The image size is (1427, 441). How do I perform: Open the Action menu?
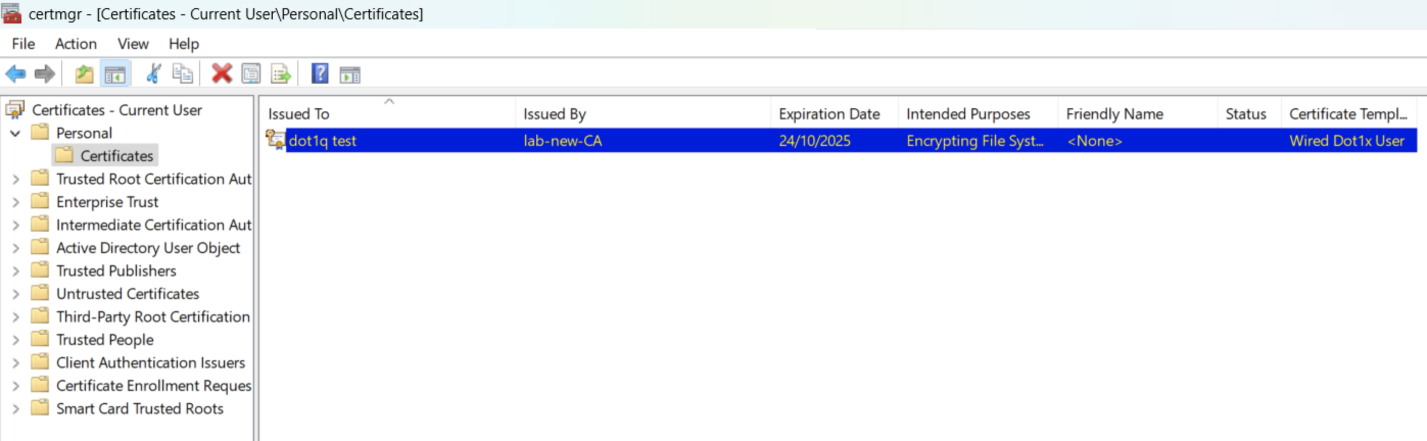coord(76,44)
